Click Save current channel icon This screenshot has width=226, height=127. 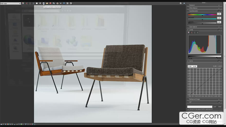pyautogui.click(x=43, y=3)
